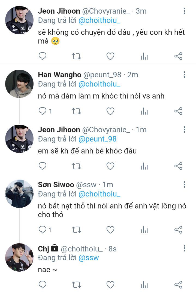Retweet Han Wangho's reply
196x292 pixels.
click(x=76, y=111)
